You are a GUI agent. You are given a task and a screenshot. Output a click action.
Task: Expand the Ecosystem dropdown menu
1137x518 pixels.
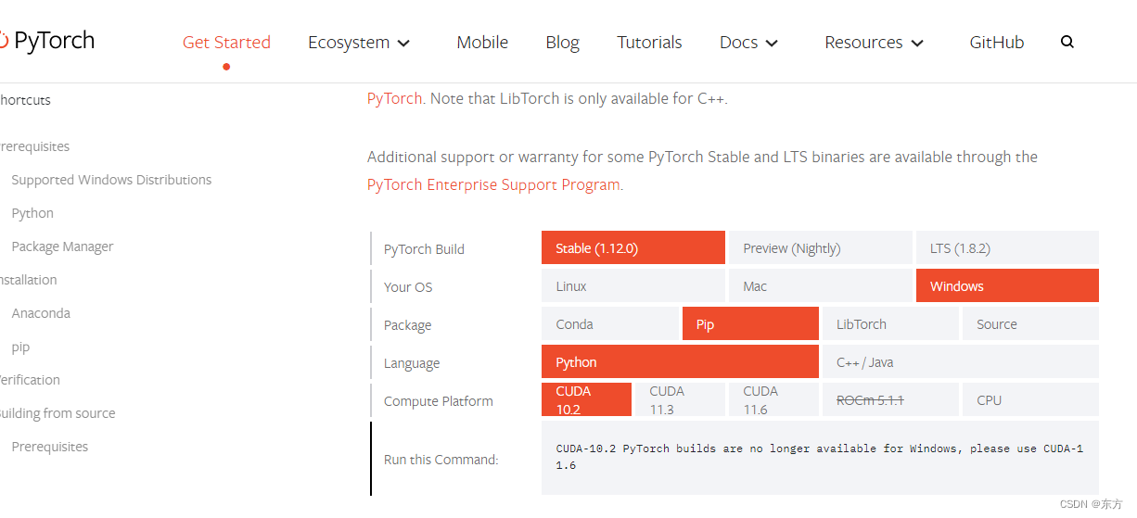tap(359, 43)
